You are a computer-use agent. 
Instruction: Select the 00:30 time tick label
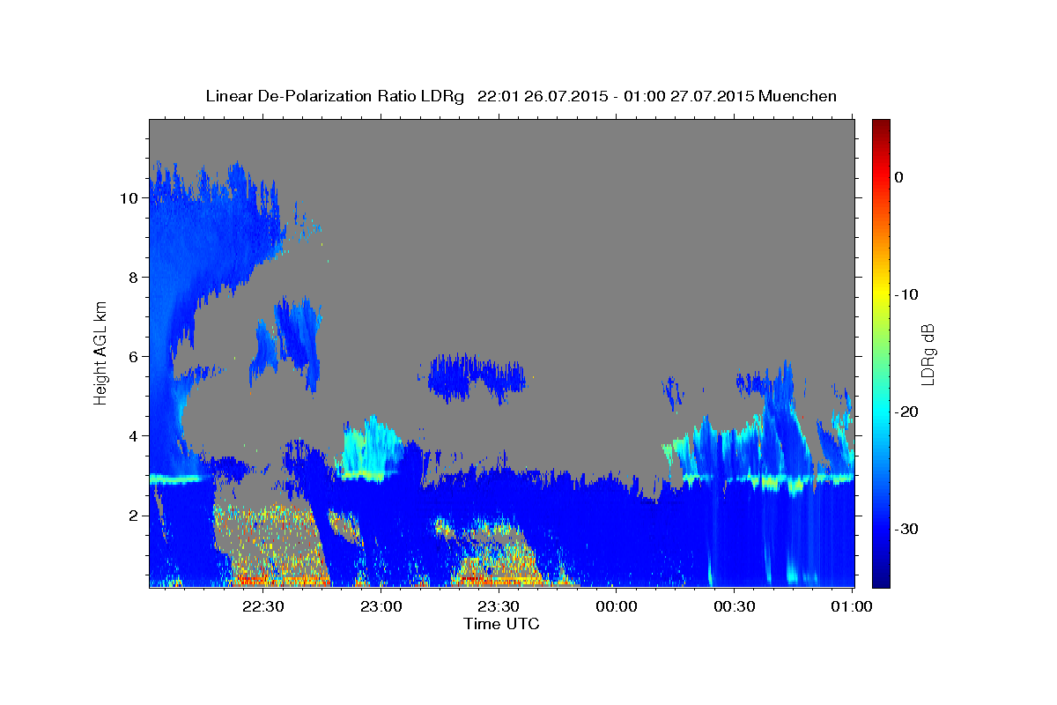pos(734,607)
